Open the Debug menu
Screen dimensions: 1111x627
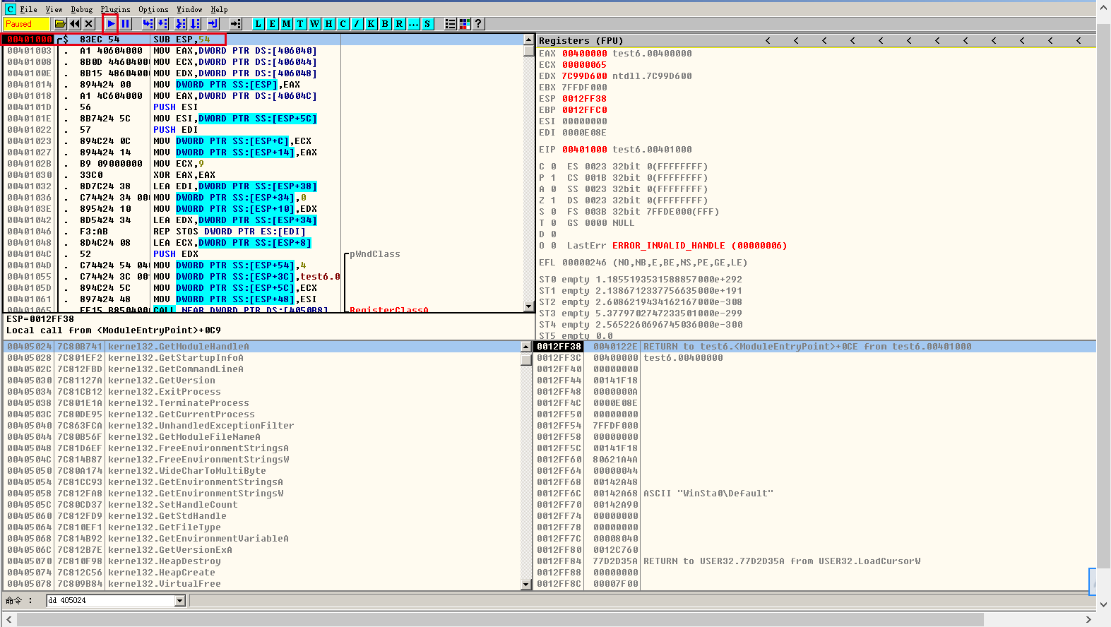(x=81, y=9)
